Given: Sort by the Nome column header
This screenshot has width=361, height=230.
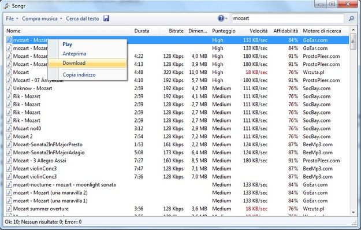Looking at the screenshot, I should click(x=68, y=31).
